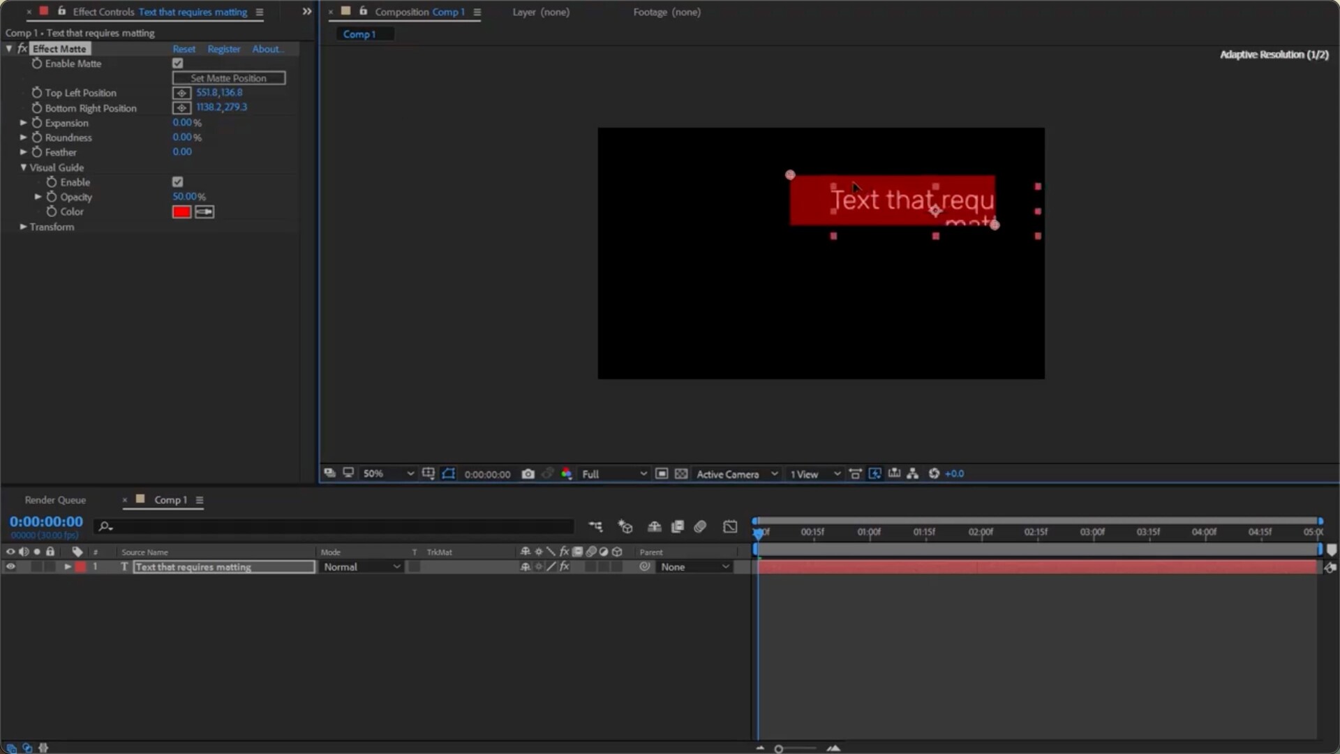Click the eyedropper next to Color swatch
Screen dimensions: 1340x754
pyautogui.click(x=204, y=212)
